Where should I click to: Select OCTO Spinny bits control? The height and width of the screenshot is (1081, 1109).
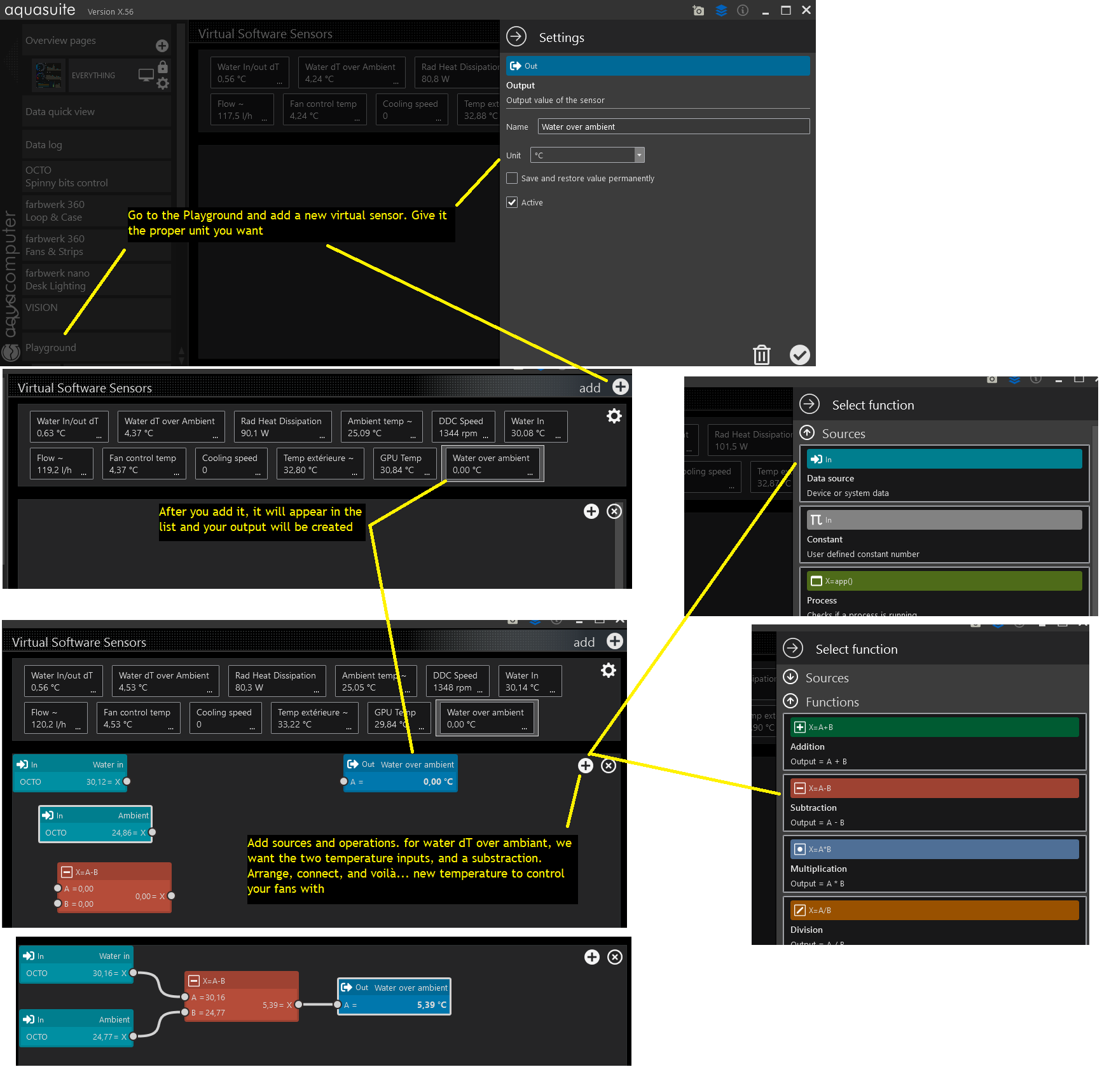click(x=97, y=177)
